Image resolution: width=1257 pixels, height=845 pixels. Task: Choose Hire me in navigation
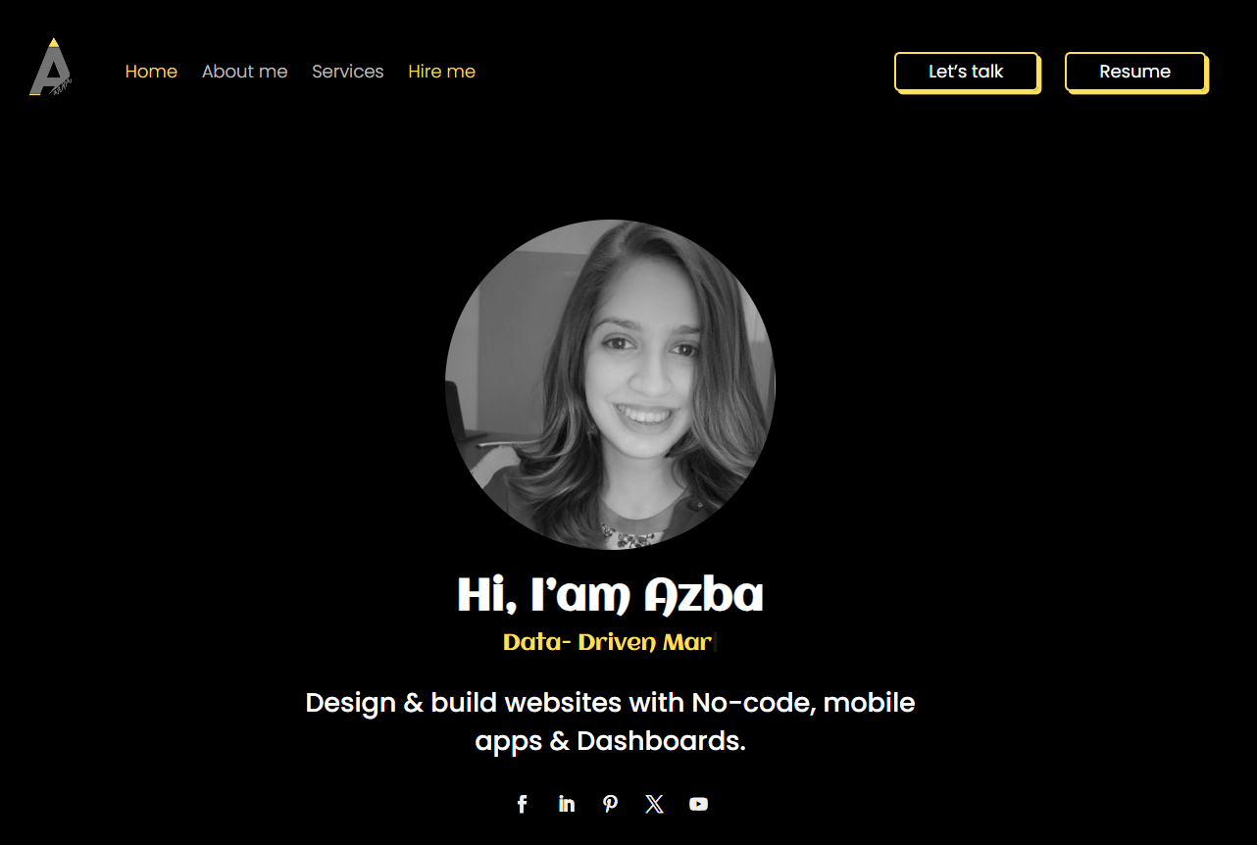pos(441,72)
